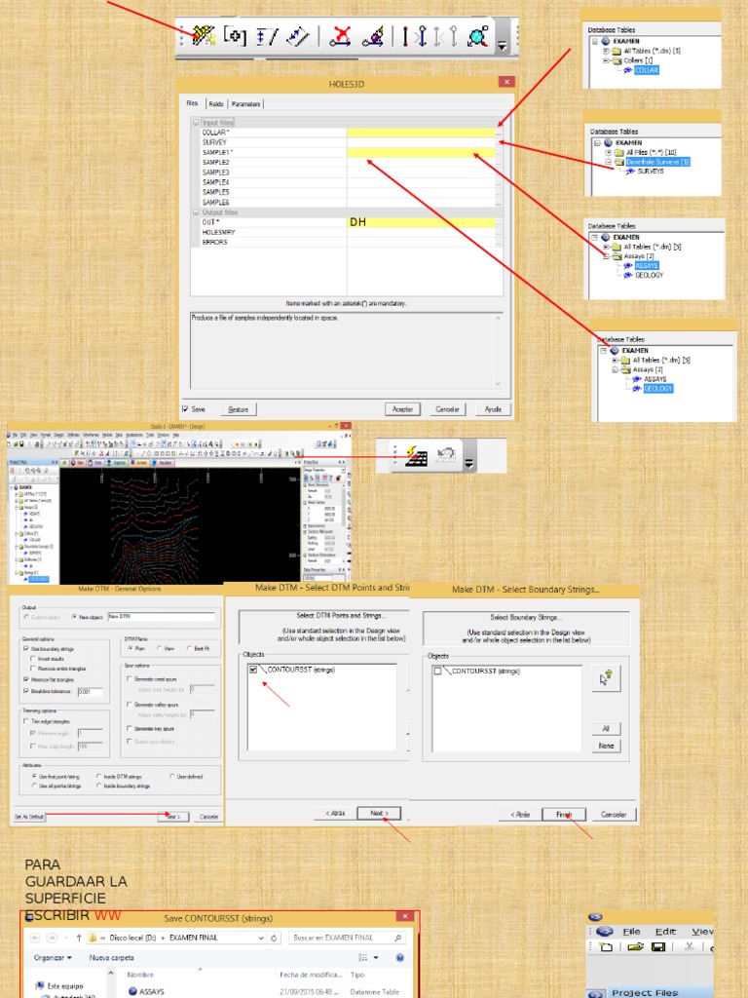The image size is (748, 998).
Task: Open the drillhole toolbar options dropdown arrow
Action: [503, 45]
